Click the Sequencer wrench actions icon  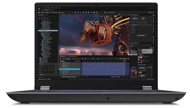point(73,59)
